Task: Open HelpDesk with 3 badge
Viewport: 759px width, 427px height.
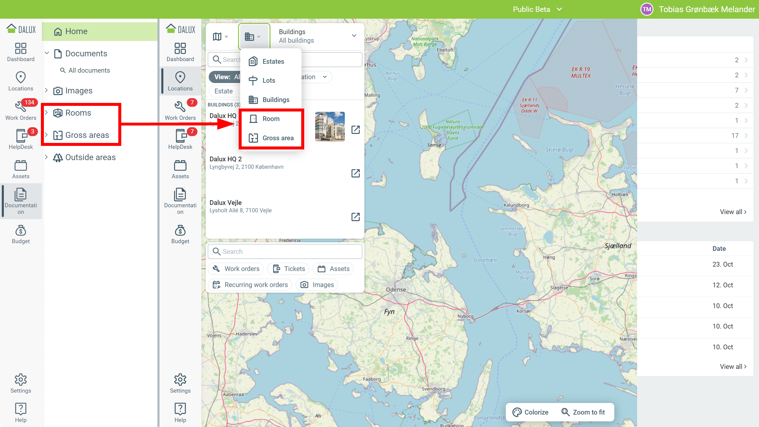Action: 21,139
